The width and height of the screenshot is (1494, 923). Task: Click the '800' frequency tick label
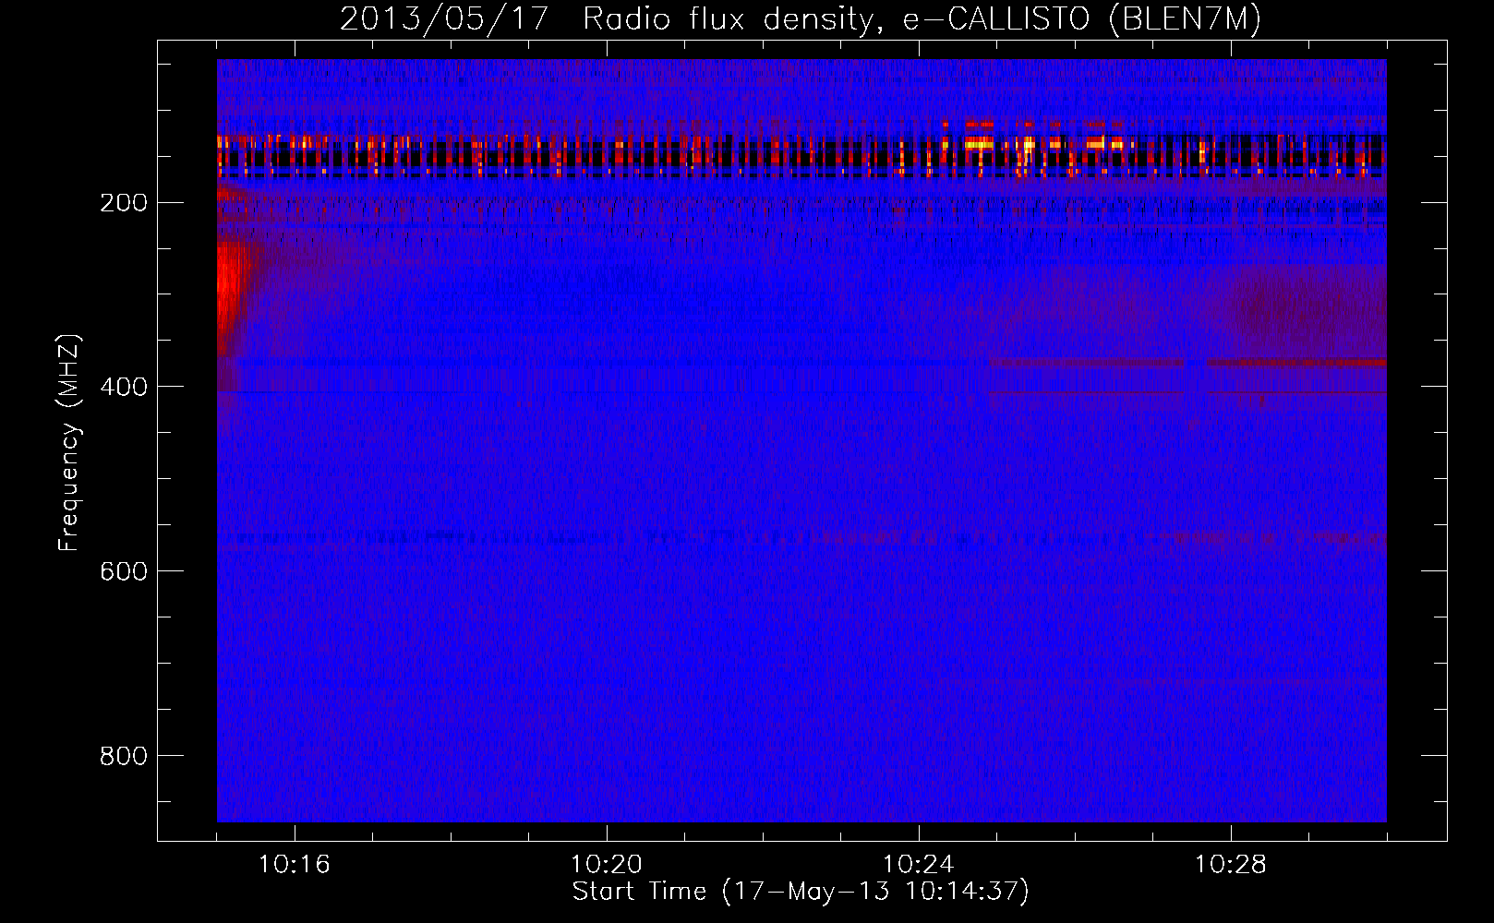[123, 756]
